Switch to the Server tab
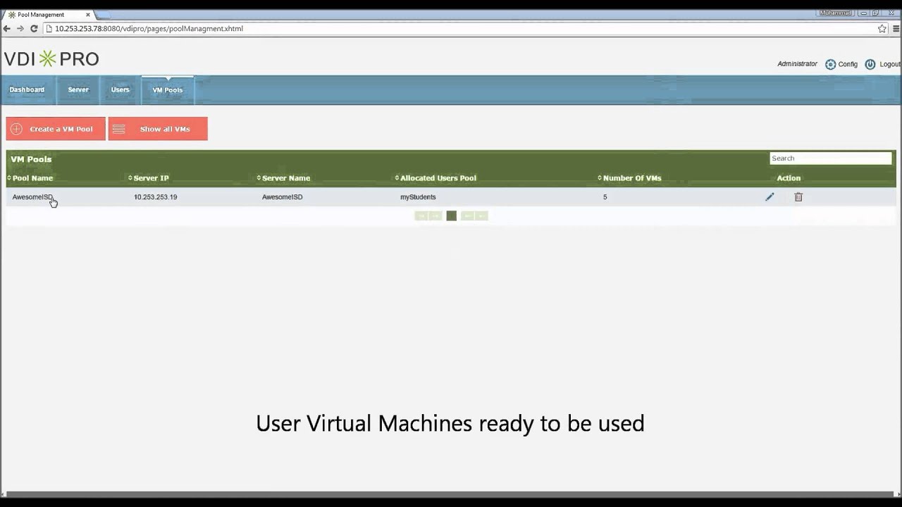Viewport: 902px width, 507px height. 78,90
